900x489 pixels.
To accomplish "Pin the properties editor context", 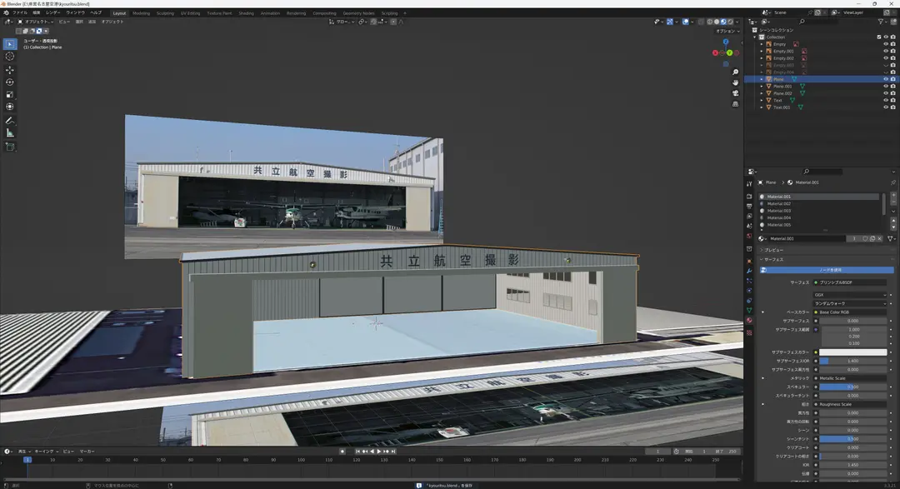I will click(x=893, y=182).
